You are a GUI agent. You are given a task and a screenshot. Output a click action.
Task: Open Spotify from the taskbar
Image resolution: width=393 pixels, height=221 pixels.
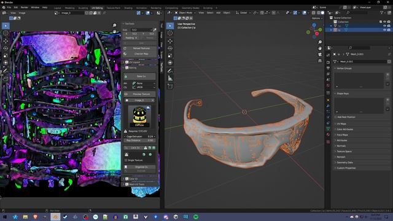(x=196, y=217)
